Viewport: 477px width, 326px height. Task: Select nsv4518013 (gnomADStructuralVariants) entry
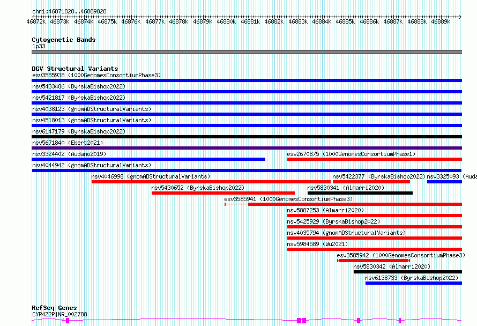(x=92, y=120)
